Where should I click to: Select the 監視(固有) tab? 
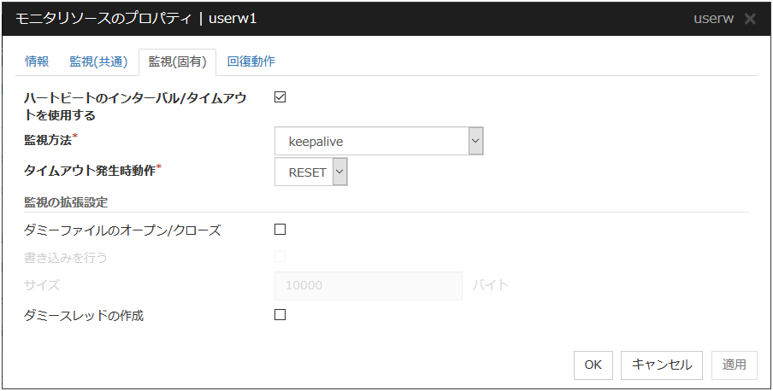point(177,61)
